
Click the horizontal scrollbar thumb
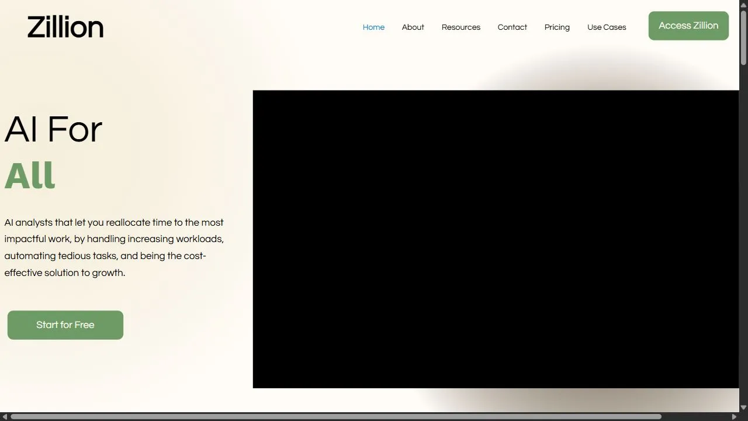click(336, 417)
